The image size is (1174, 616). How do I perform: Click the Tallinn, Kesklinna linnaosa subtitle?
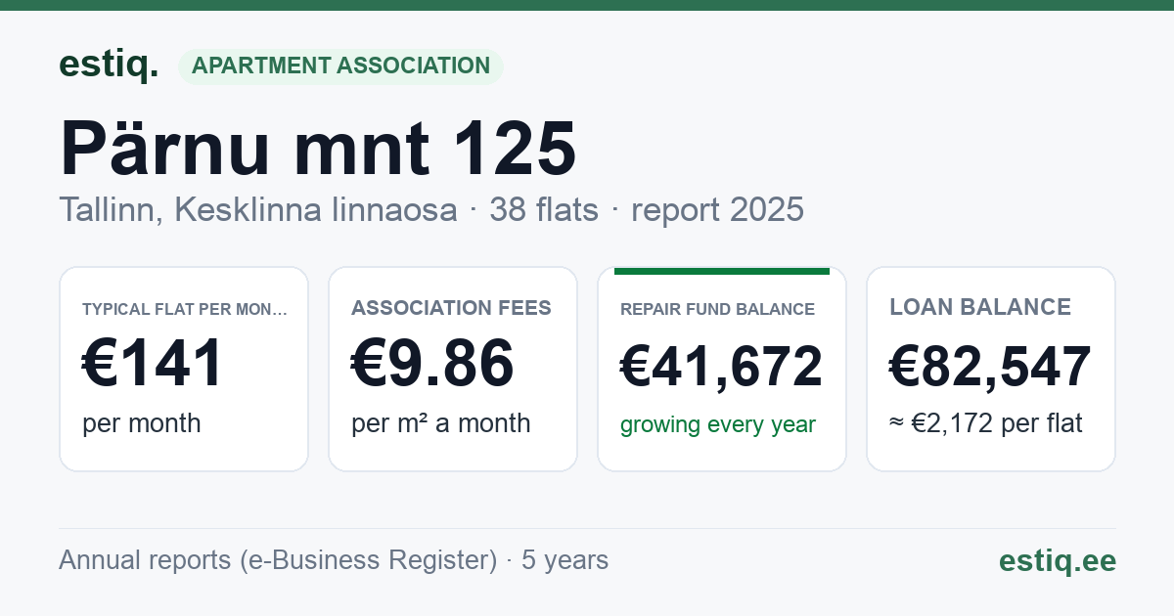pos(258,209)
